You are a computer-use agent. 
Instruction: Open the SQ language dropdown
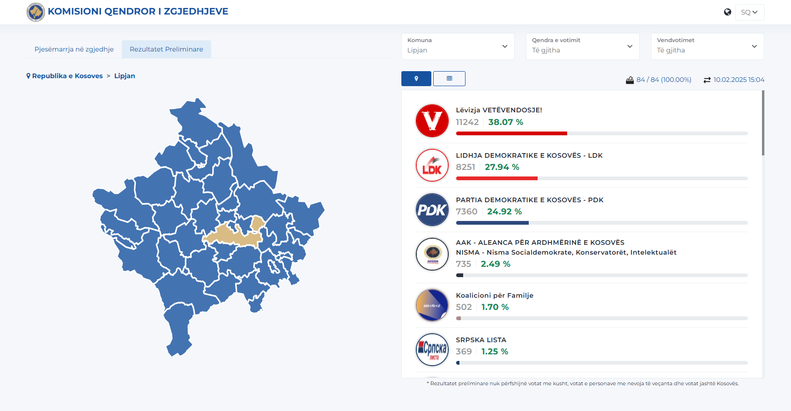point(750,12)
